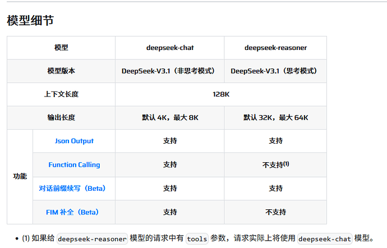Image resolution: width=387 pixels, height=248 pixels.
Task: Click the 输出长度 row label
Action: pyautogui.click(x=61, y=118)
